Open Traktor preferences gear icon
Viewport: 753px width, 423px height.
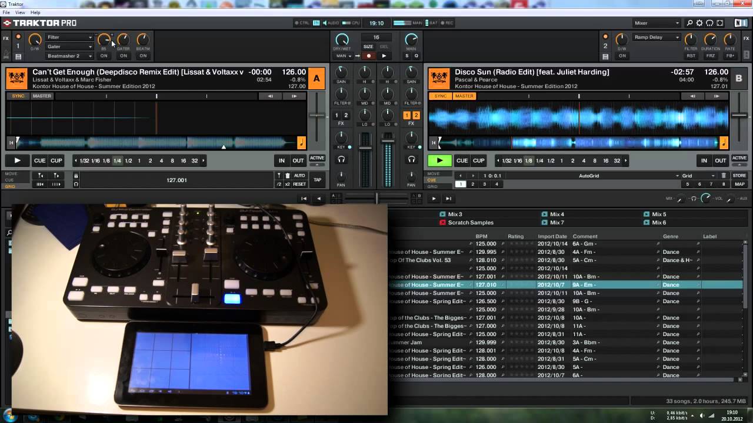699,23
